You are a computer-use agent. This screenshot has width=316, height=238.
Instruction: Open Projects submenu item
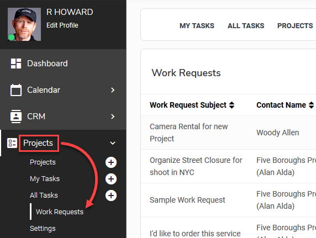[x=43, y=162]
